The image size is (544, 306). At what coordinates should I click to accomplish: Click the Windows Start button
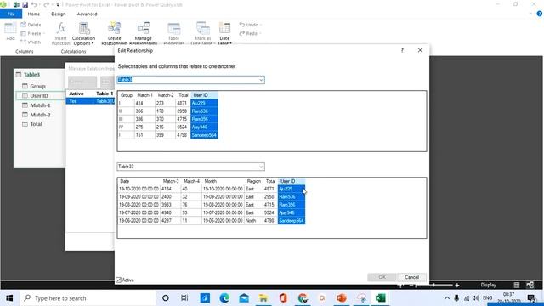point(9,298)
